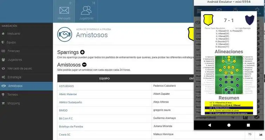The width and height of the screenshot is (265, 140).
Task: Click the lineup football pitch image
Action: 224,75
